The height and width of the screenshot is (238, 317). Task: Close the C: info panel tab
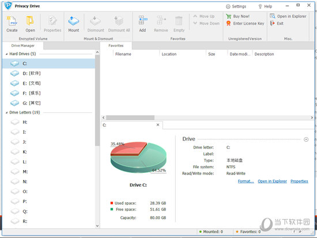158,125
